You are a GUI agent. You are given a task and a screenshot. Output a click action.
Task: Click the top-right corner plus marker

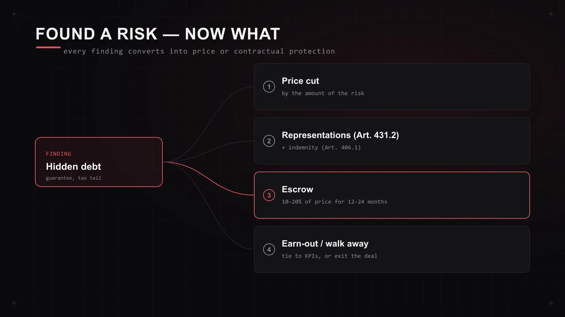[x=551, y=14]
